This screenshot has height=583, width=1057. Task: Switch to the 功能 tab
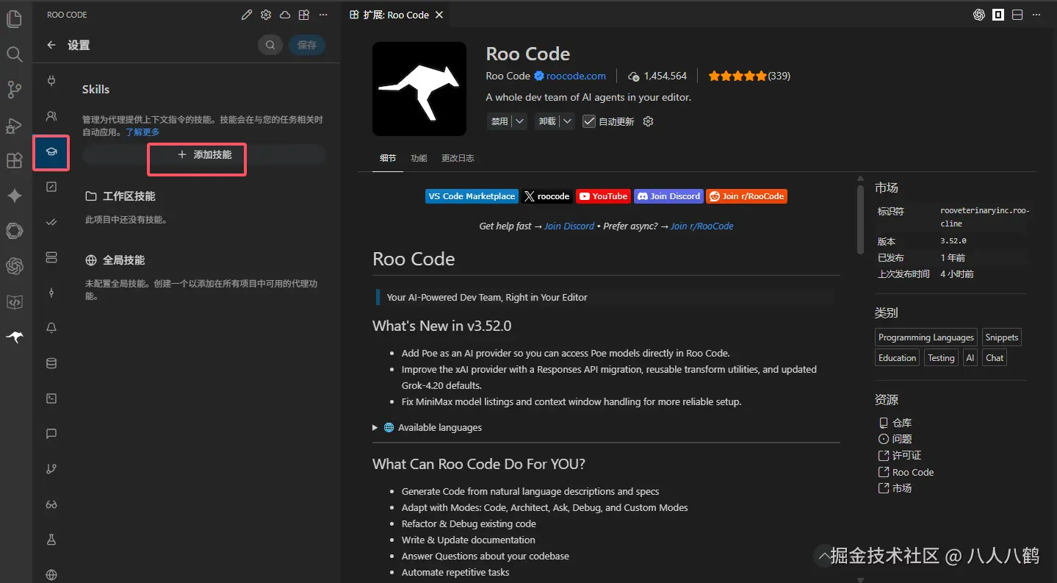coord(419,158)
